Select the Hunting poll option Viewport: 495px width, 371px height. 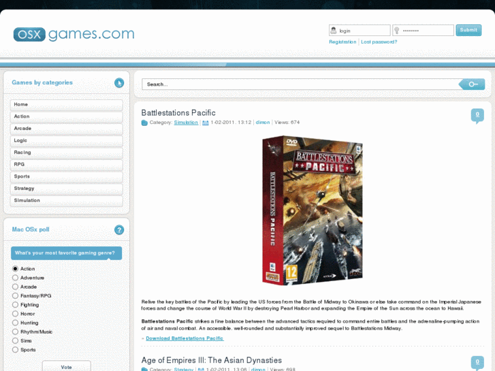click(15, 323)
